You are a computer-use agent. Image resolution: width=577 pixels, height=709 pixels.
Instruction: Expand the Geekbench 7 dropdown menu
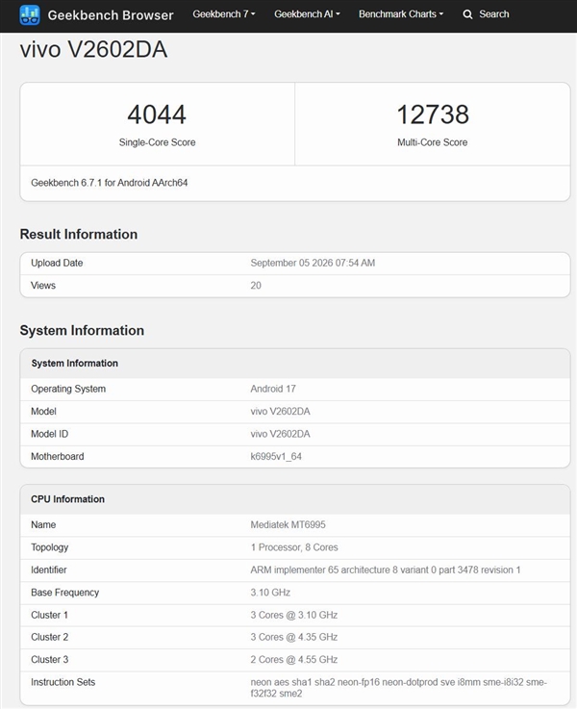(x=224, y=14)
